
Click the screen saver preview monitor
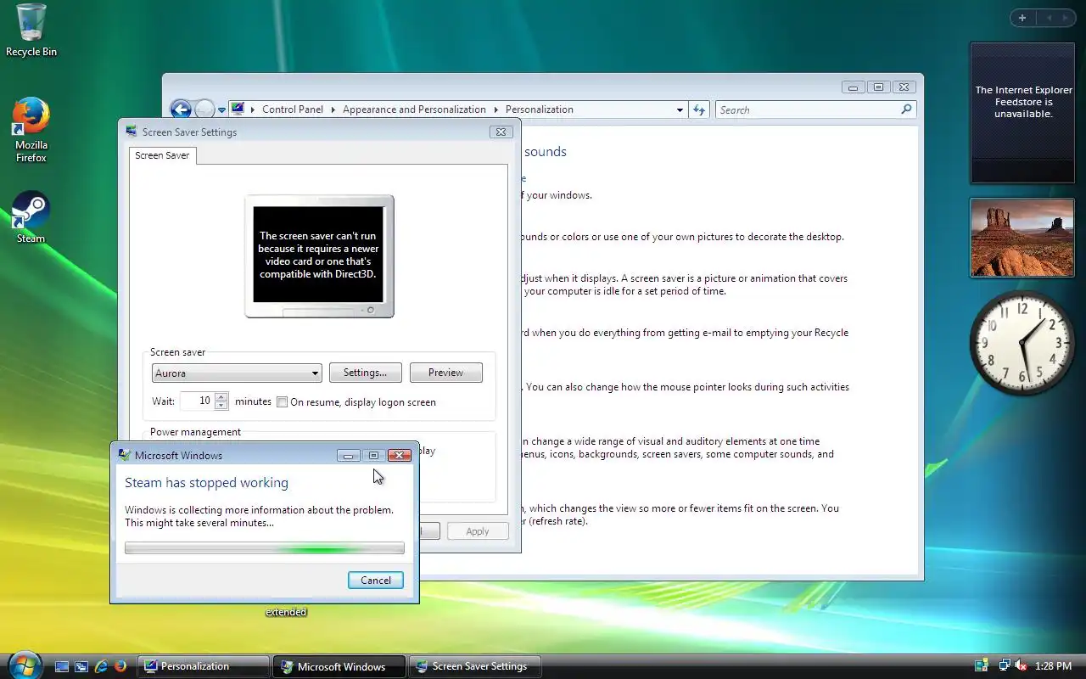coord(319,256)
